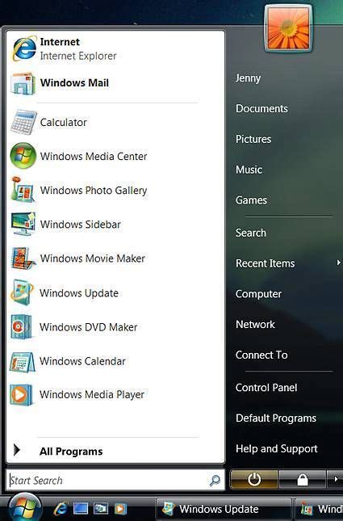Viewport: 343px width, 521px height.
Task: Start Windows Media Center icon
Action: (23, 156)
